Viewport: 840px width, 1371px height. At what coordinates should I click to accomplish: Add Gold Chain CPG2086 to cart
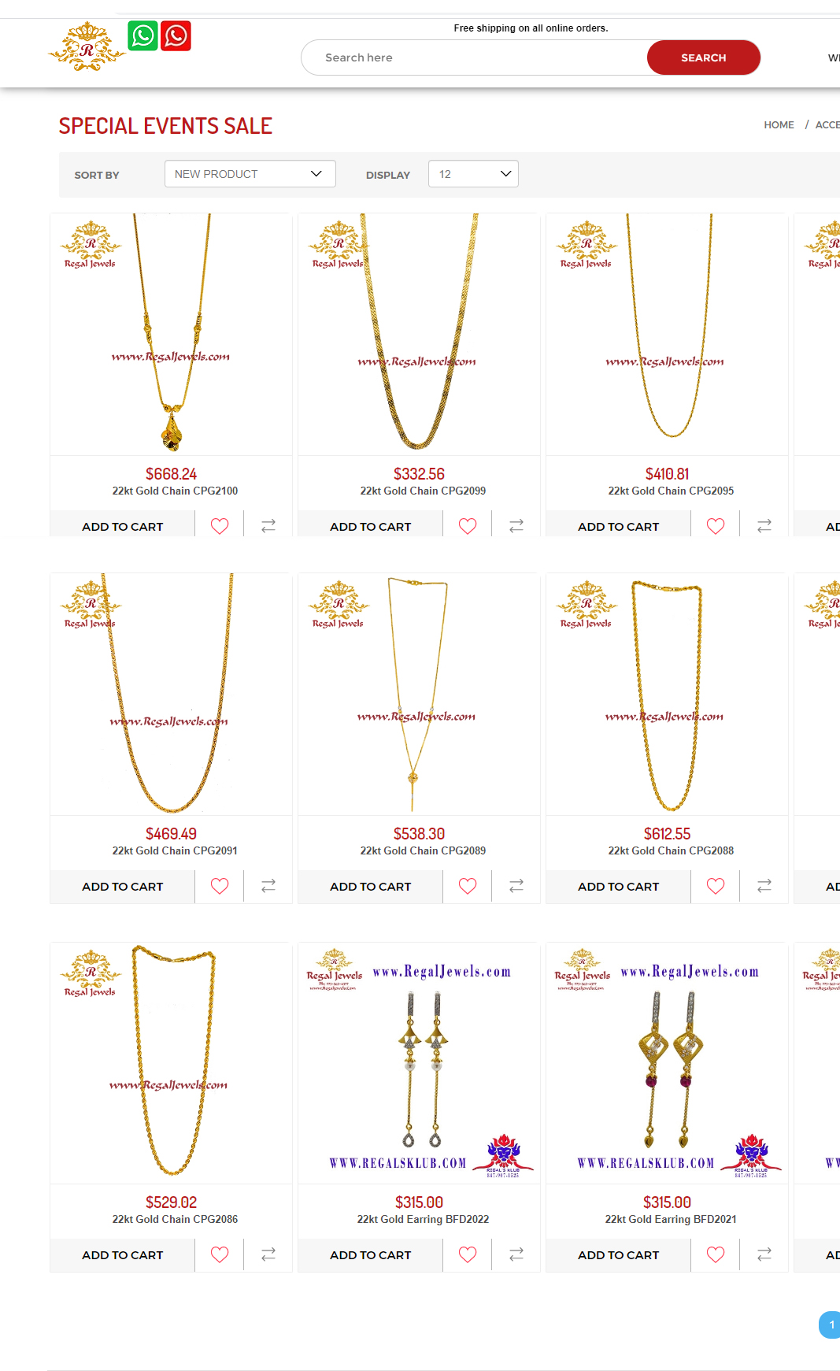click(x=122, y=1255)
